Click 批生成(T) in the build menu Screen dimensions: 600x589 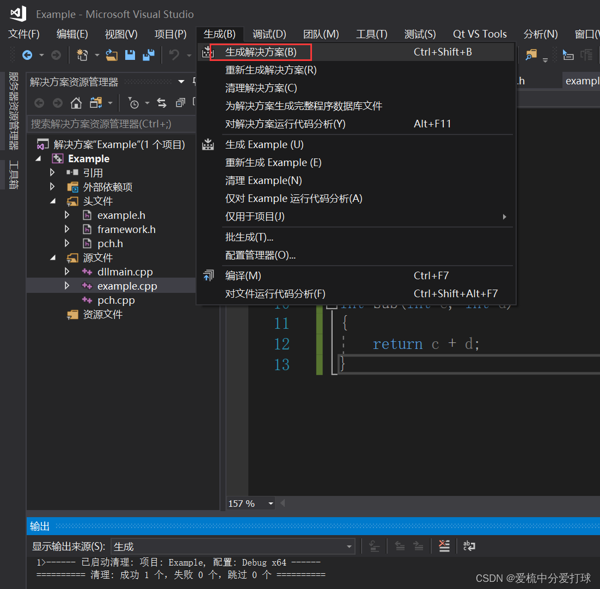(x=249, y=238)
